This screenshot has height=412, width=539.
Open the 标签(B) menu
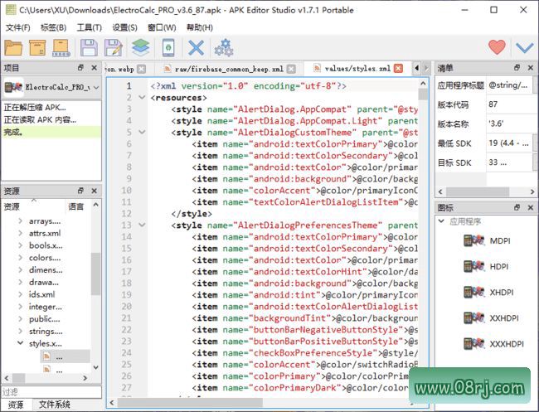click(53, 27)
